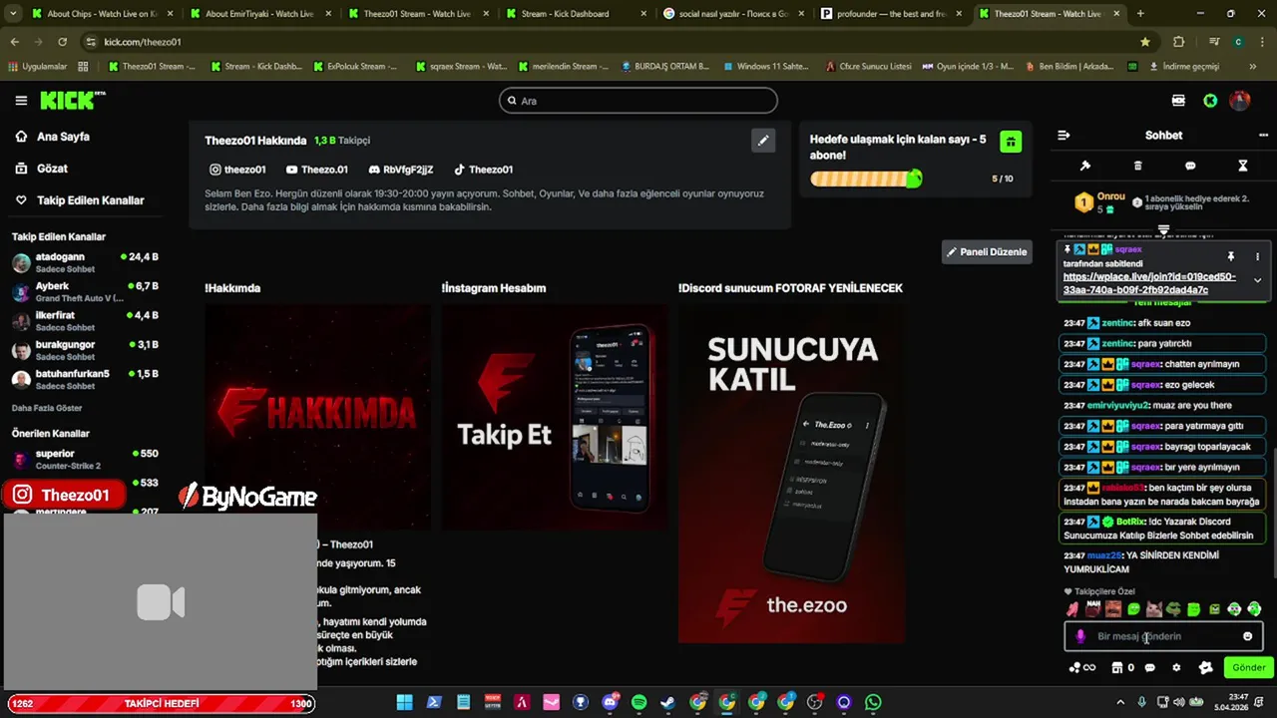Click the moderator hammer icon in chat toolbar
Screen dimensions: 1277x718
coord(1085,166)
